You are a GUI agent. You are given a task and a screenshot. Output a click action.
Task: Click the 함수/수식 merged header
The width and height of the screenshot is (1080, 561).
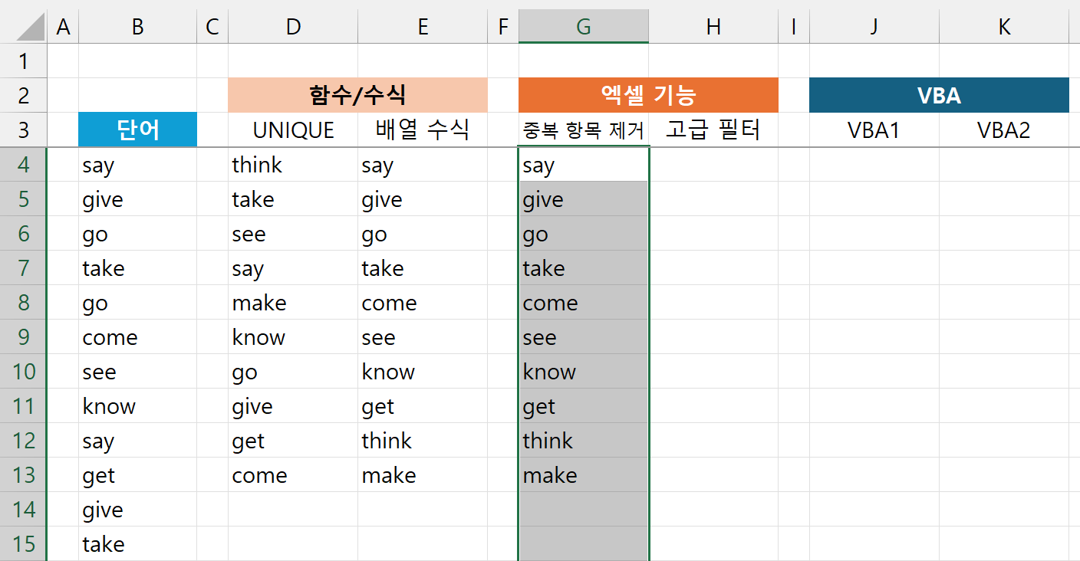click(357, 95)
